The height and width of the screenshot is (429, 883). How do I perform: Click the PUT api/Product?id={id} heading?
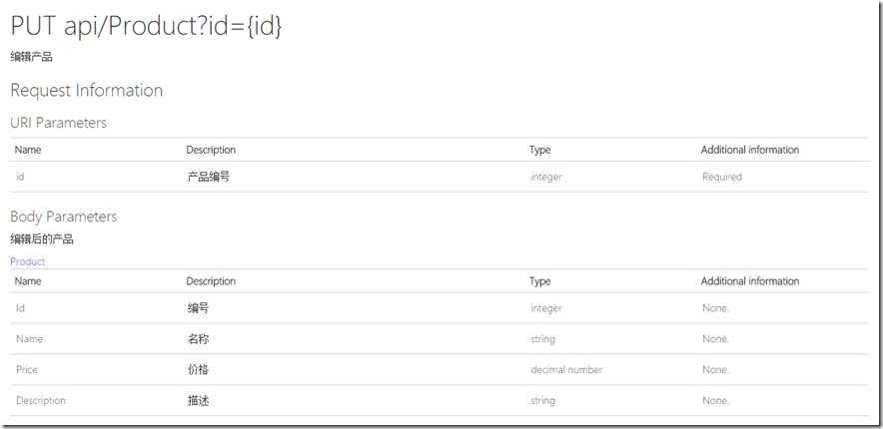click(146, 27)
